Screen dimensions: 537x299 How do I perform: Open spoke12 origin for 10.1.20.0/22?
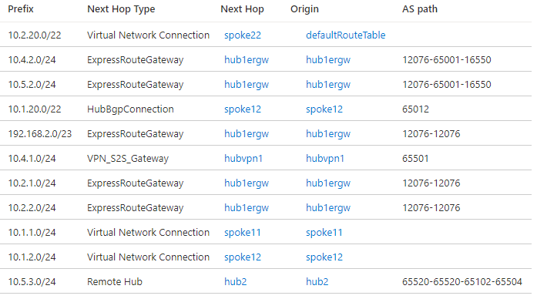click(x=324, y=109)
